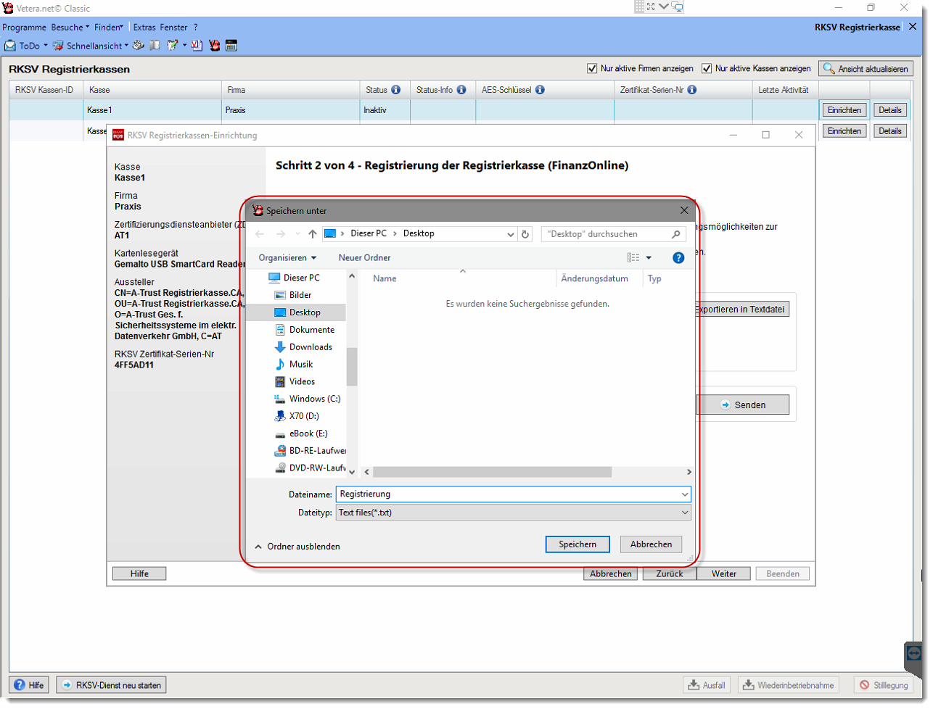Image resolution: width=933 pixels, height=709 pixels.
Task: Expand the Organisieren dropdown menu
Action: pyautogui.click(x=287, y=258)
